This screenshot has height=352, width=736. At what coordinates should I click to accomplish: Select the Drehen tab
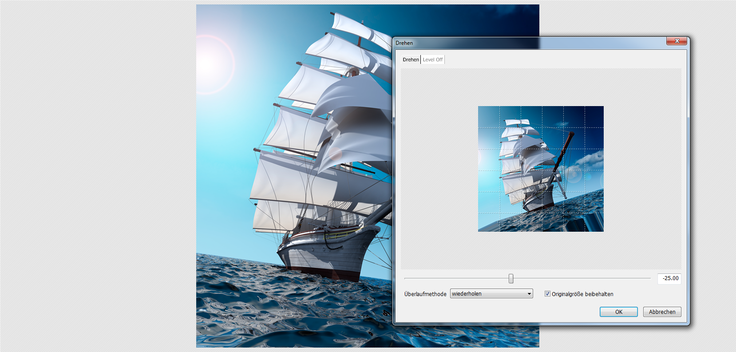tap(411, 59)
